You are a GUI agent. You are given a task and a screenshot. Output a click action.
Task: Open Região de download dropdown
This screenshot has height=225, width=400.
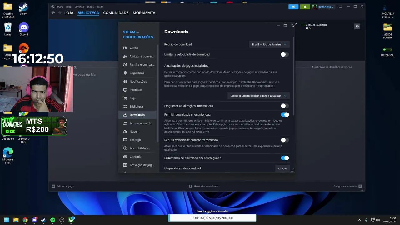point(269,44)
